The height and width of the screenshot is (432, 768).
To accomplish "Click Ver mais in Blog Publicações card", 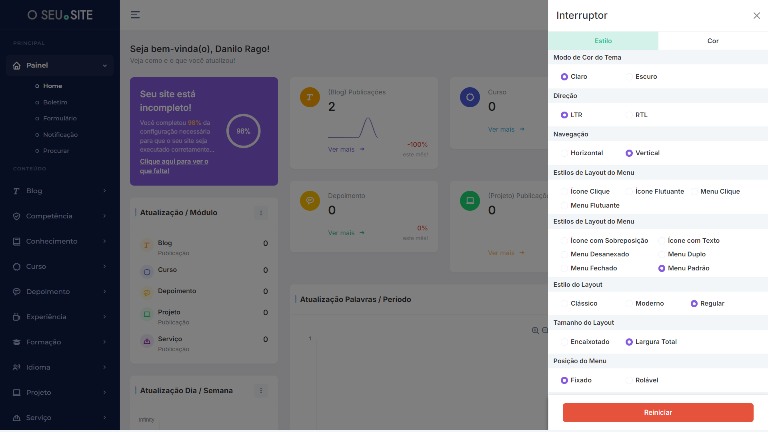I will (x=346, y=149).
